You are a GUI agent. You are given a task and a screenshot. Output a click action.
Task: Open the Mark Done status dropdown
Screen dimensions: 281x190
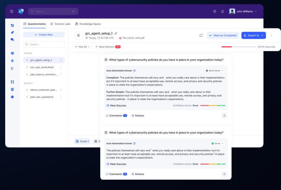[x=215, y=71]
